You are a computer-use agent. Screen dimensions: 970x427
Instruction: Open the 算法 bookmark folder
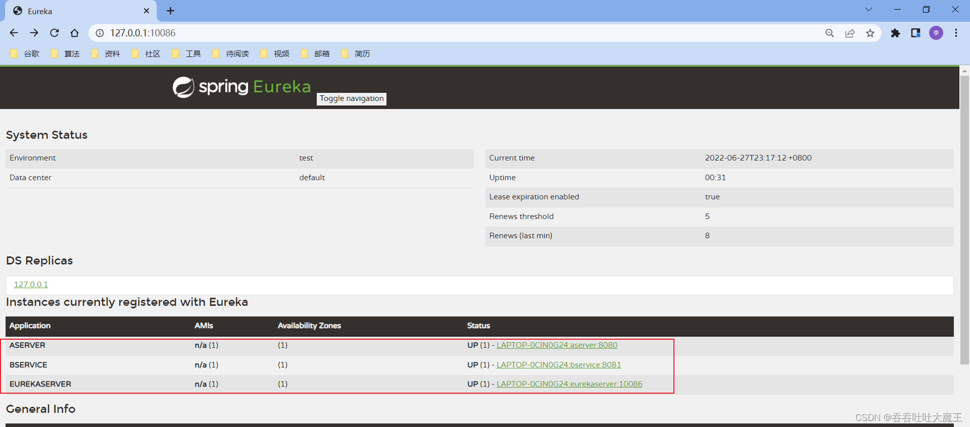[x=65, y=54]
